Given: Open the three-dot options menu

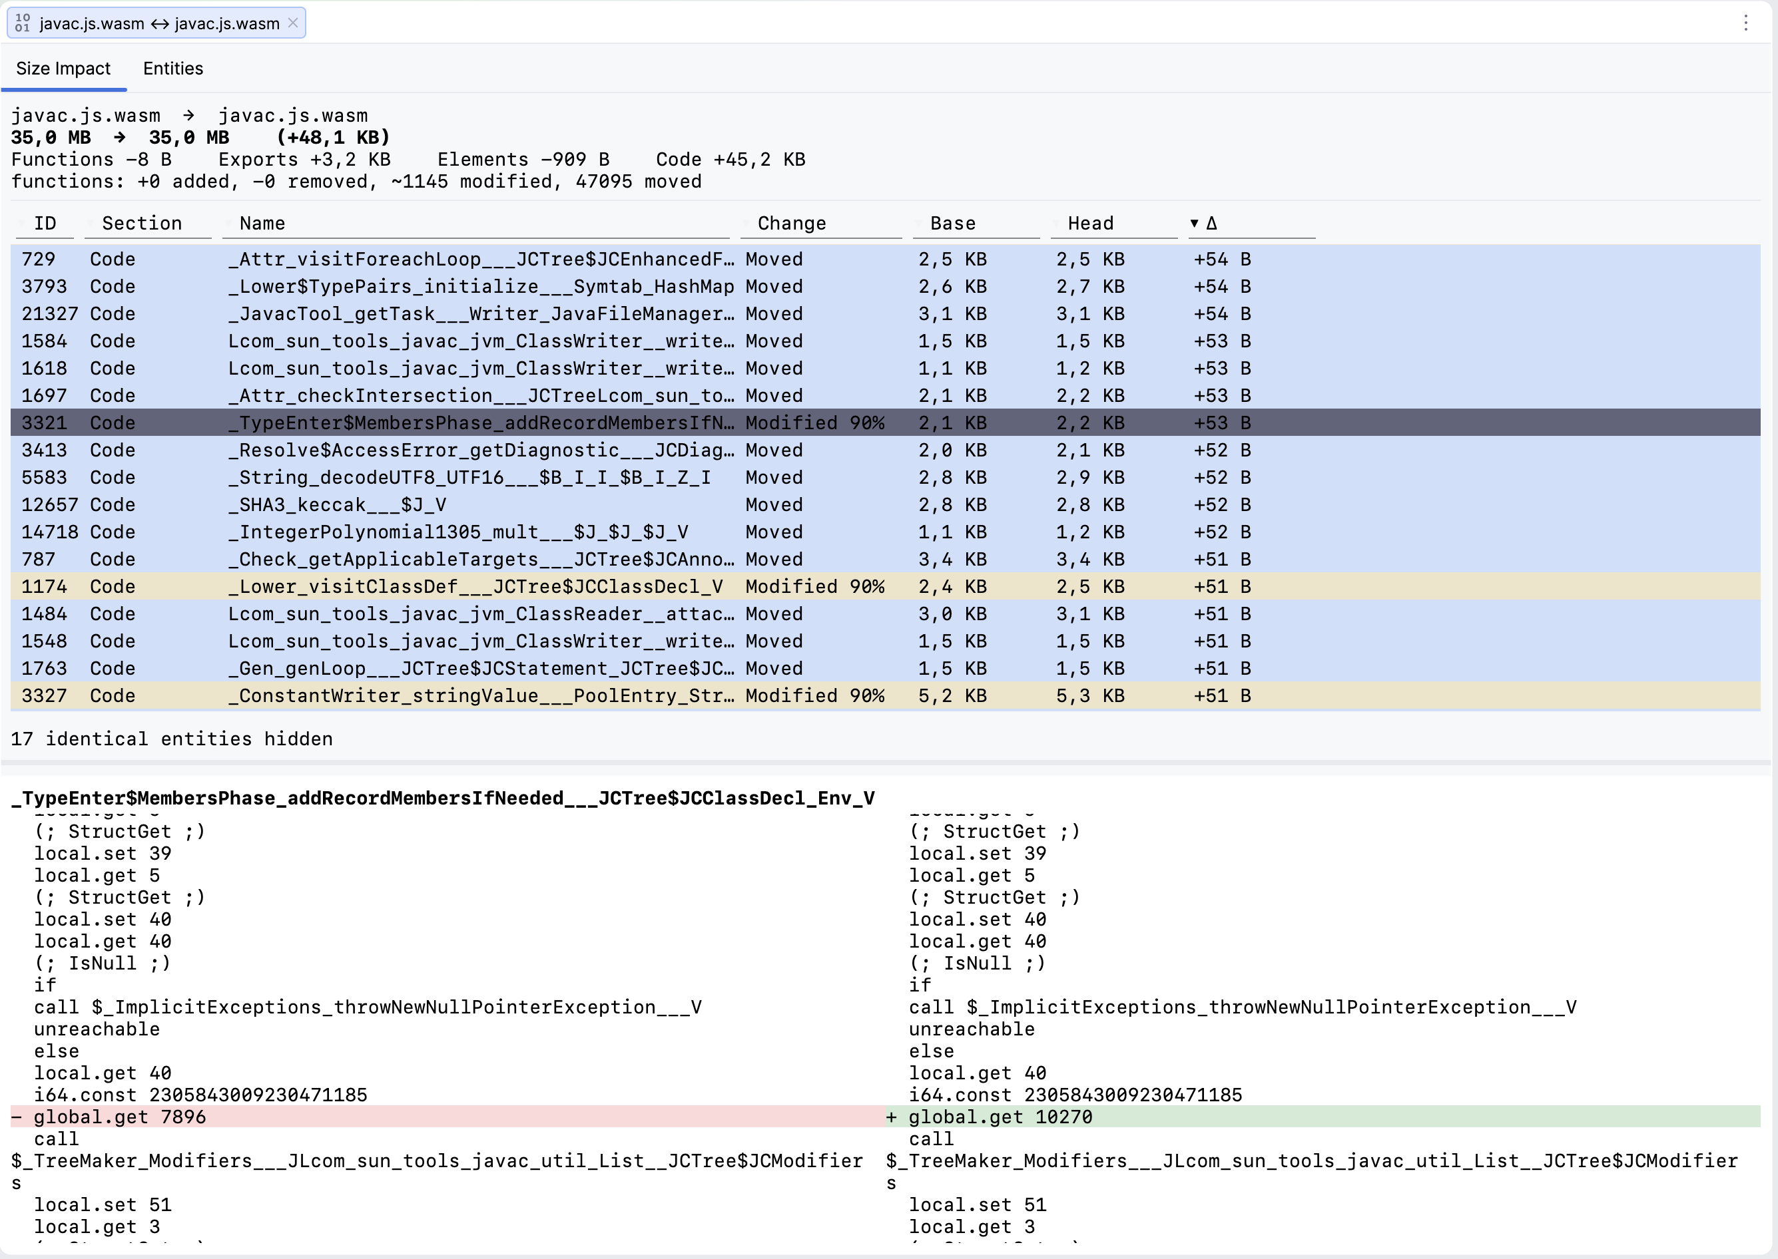Looking at the screenshot, I should (1745, 23).
